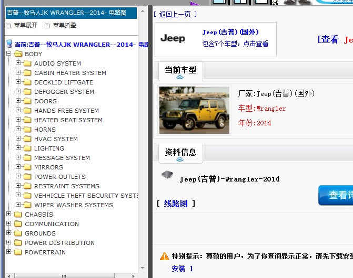
Task: Click the 资料信息 tab header
Action: tap(180, 154)
